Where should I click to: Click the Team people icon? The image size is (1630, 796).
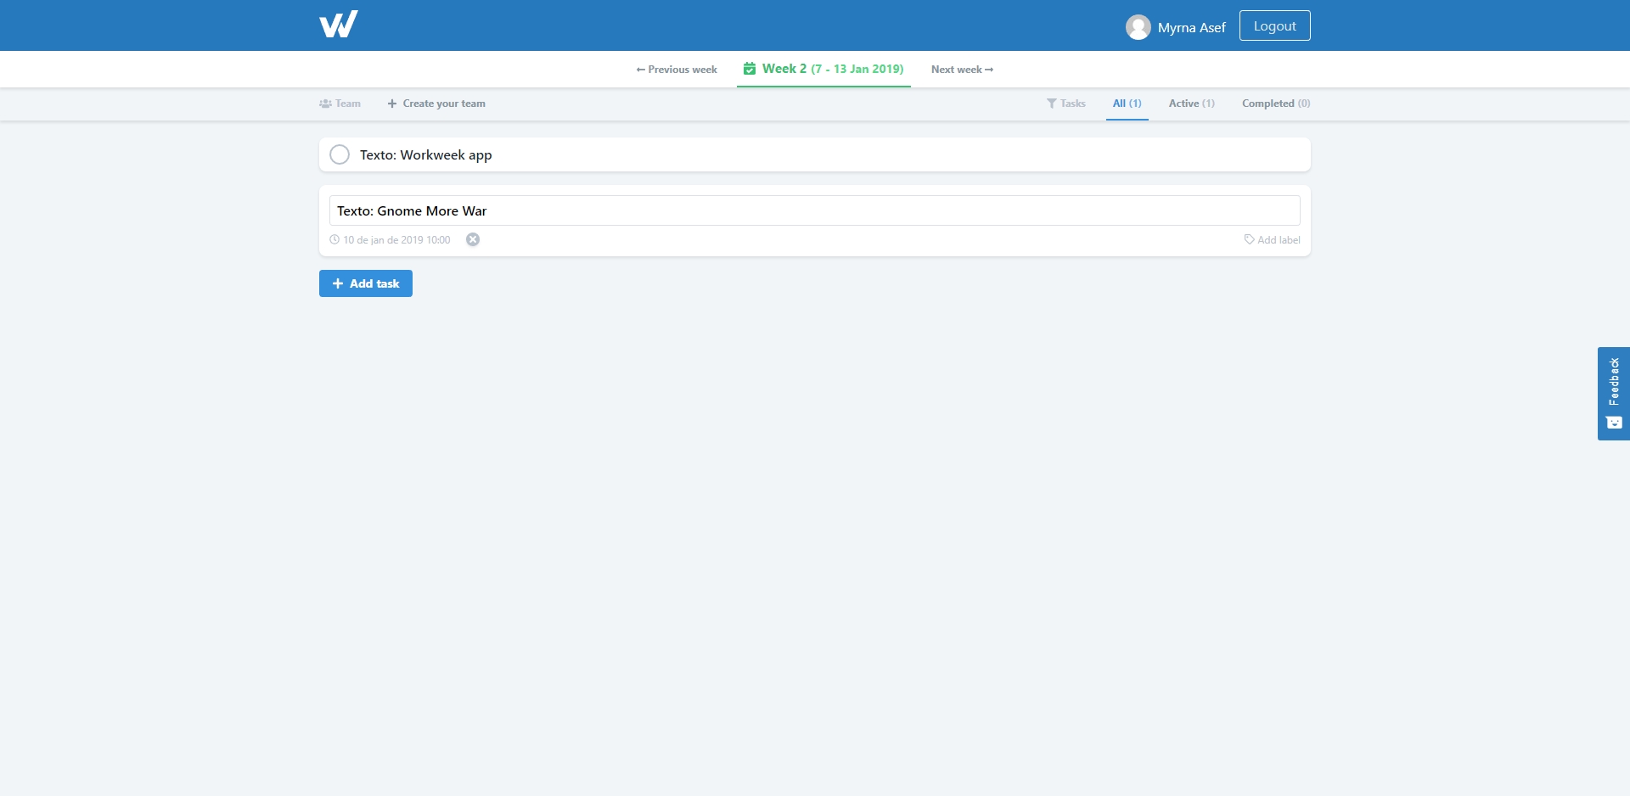(x=325, y=104)
